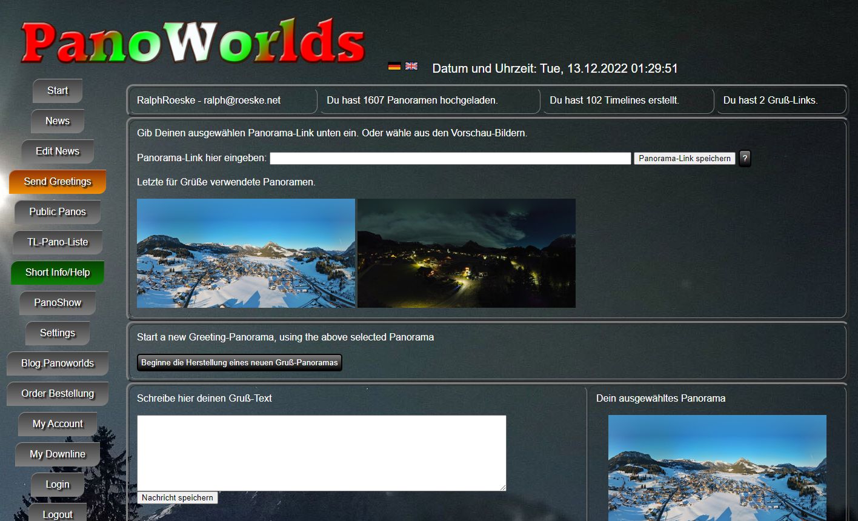Screen dimensions: 858x521
Task: Click 'Letzte für Grüße verwendete Panoramen.' text
Action: 226,182
